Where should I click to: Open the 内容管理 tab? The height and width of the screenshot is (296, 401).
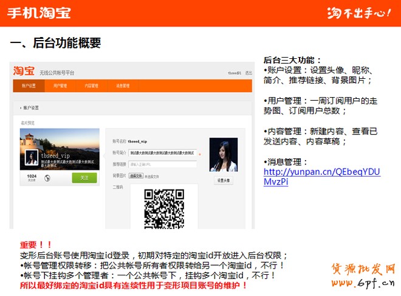(x=91, y=86)
